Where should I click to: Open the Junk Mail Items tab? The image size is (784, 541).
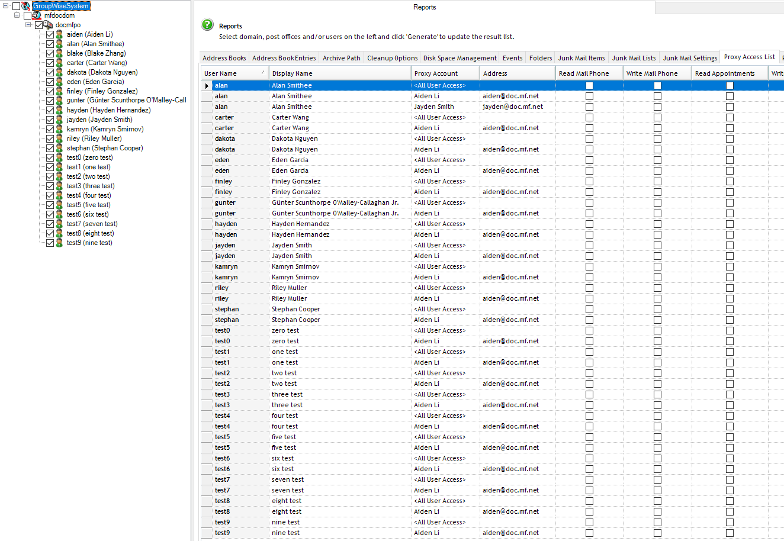pos(581,58)
